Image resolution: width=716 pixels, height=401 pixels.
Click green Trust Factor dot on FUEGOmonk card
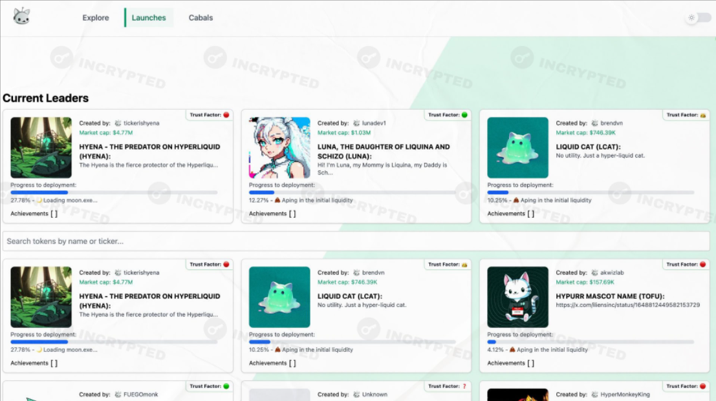click(226, 386)
